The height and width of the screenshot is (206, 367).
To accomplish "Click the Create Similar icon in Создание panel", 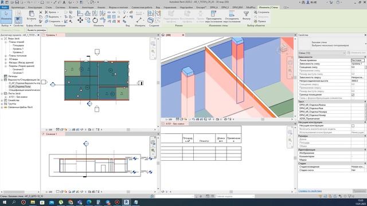I will [150, 21].
